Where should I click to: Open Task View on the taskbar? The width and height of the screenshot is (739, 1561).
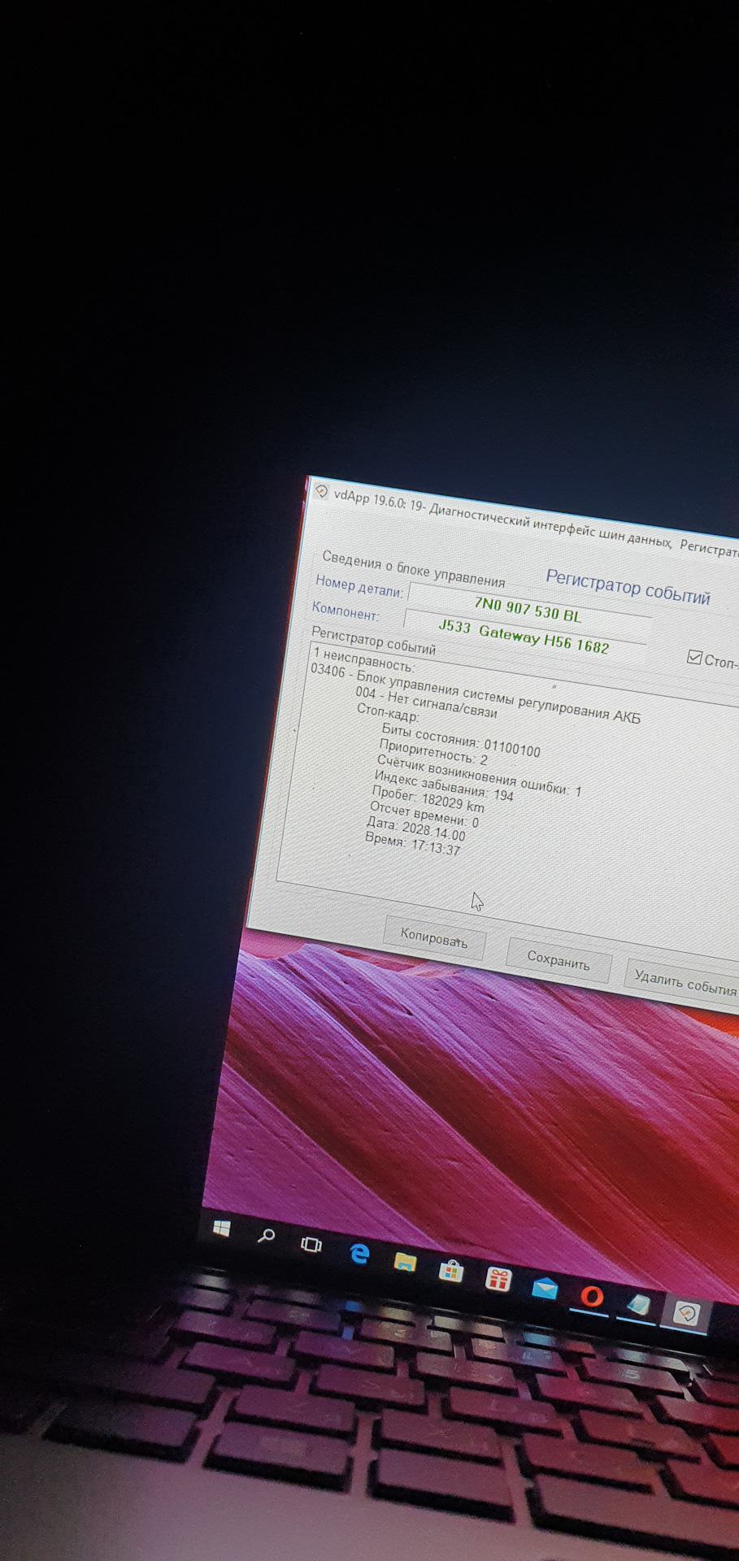[311, 1245]
